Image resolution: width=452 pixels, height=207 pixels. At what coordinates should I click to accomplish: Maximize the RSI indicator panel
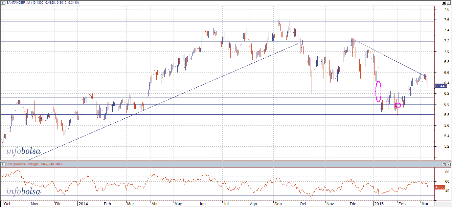tap(444, 164)
